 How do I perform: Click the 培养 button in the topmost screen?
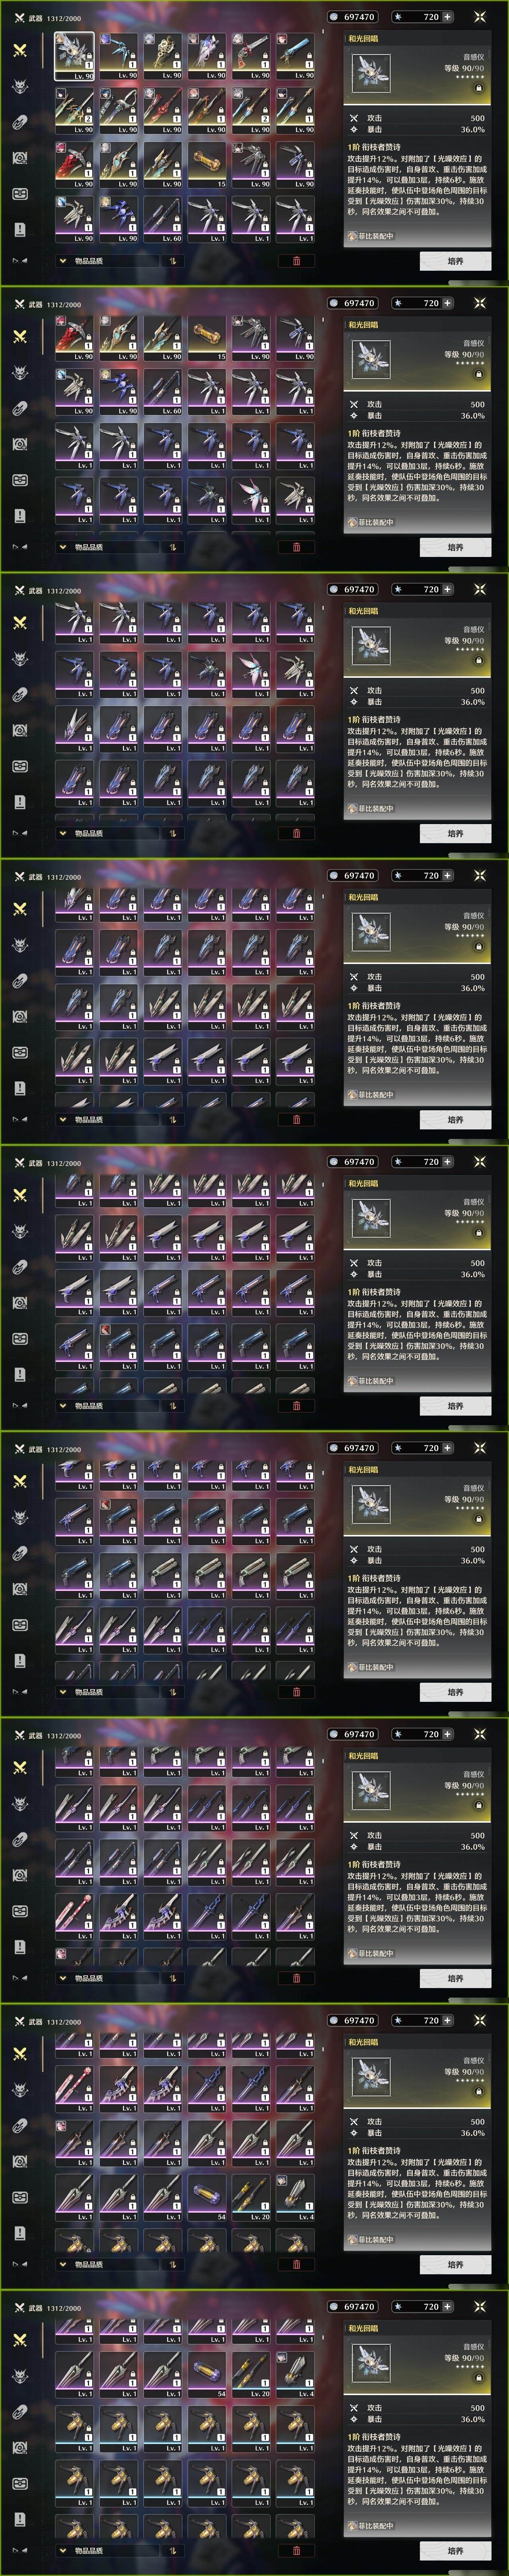[455, 261]
